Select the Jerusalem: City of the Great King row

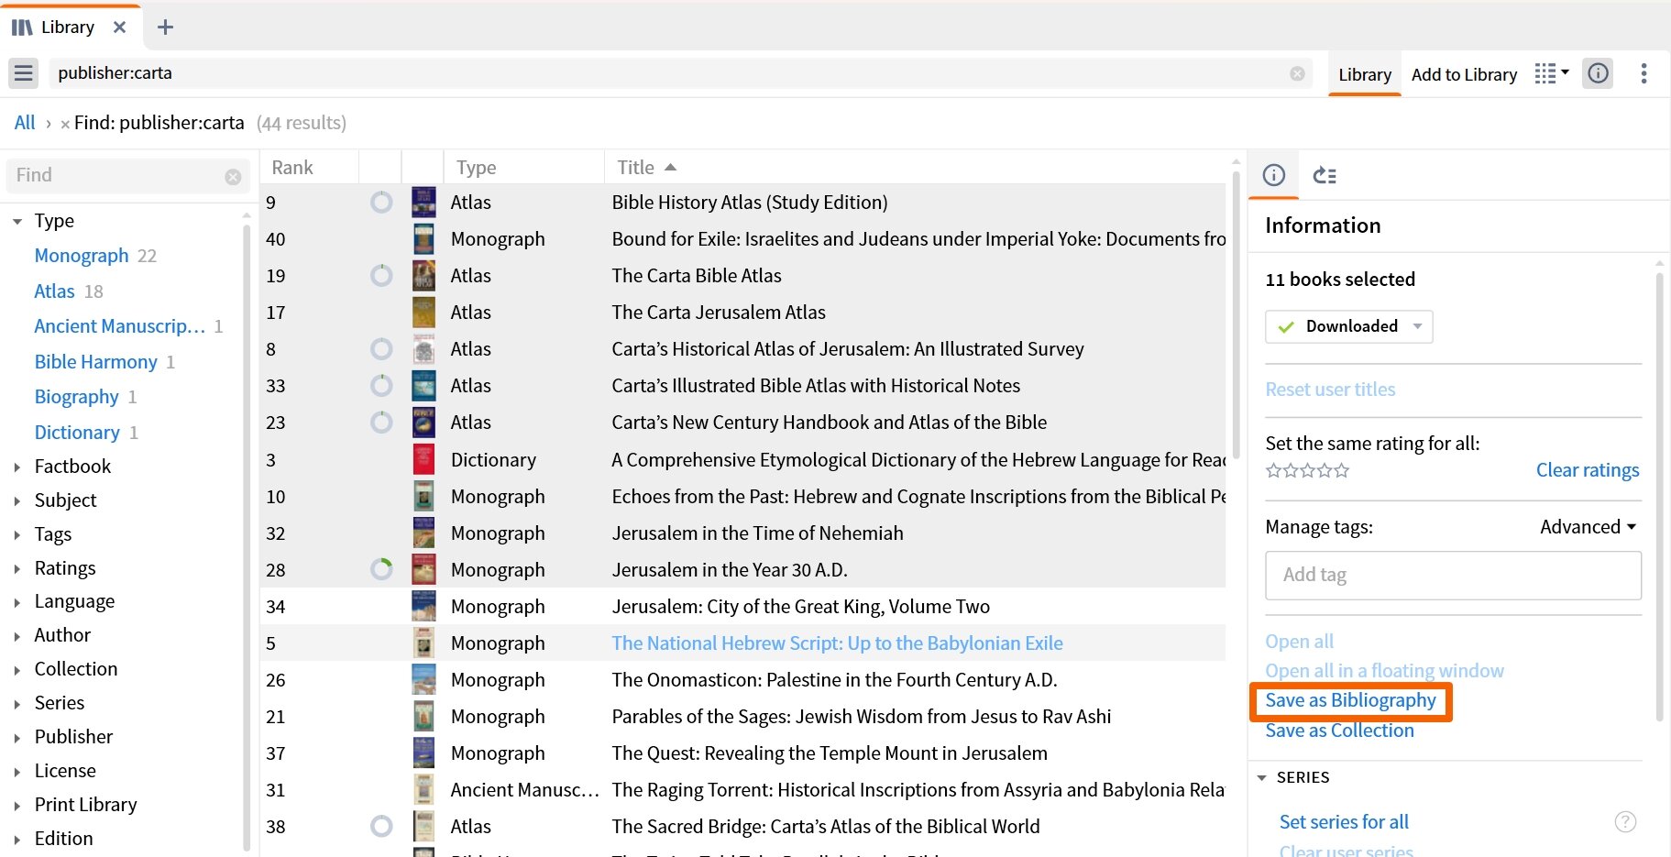[743, 607]
